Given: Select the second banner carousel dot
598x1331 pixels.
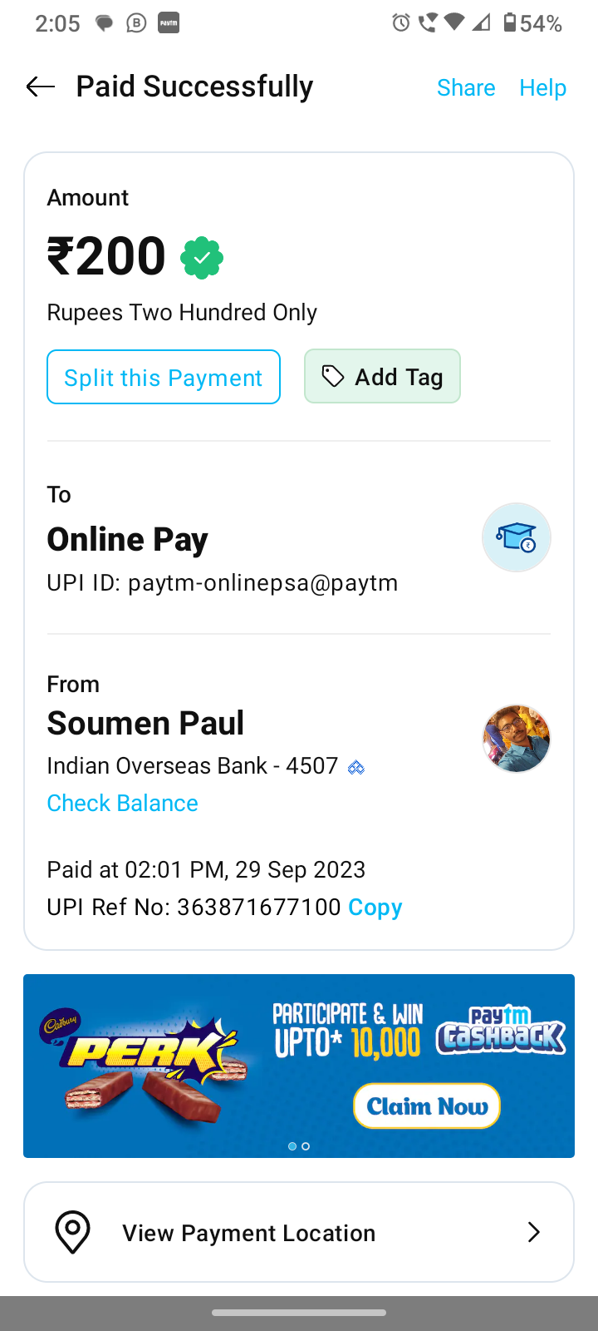Looking at the screenshot, I should 306,1146.
